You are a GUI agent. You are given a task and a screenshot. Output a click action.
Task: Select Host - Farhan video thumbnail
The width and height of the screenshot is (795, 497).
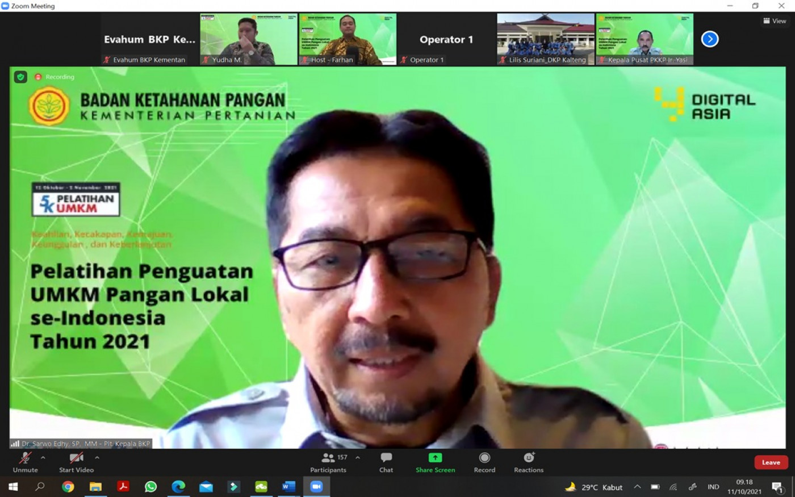click(348, 39)
